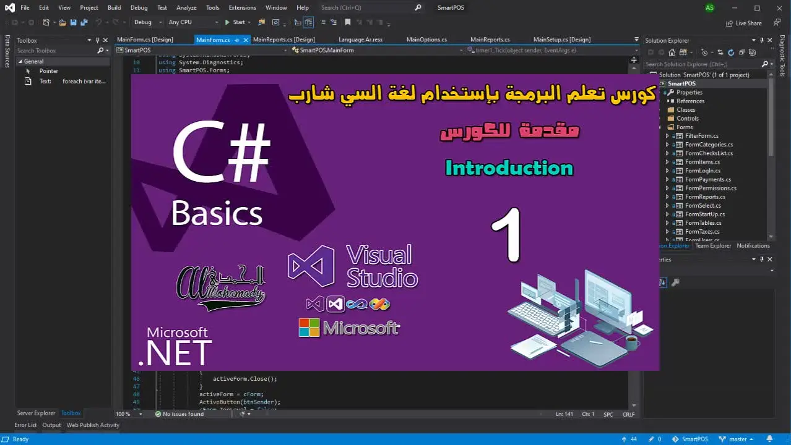Screen dimensions: 791x445
Task: Click the search magnifier icon in title bar
Action: point(418,7)
